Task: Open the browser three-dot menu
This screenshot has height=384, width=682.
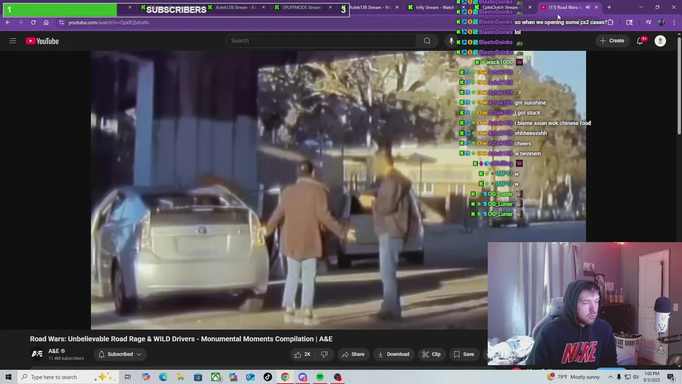Action: coord(674,22)
